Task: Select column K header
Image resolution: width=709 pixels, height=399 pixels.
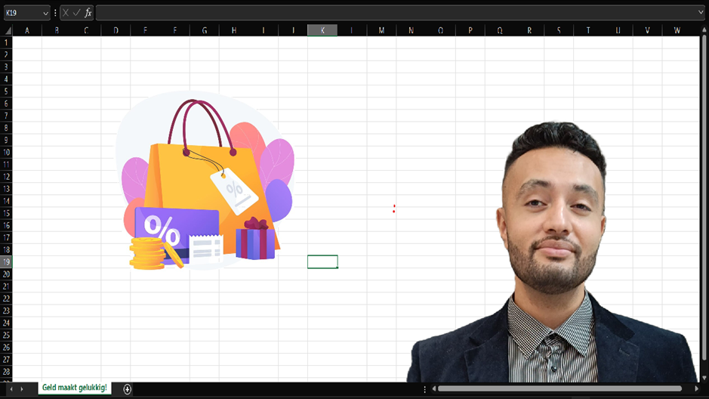Action: 322,30
